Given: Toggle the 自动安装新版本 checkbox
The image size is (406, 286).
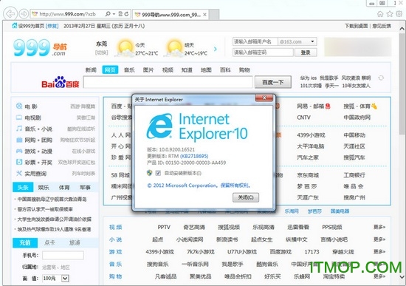Looking at the screenshot, I should [x=158, y=173].
